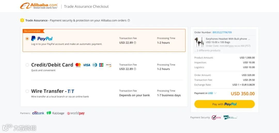279x133 pixels.
Task: Click the worldpay partner logo
Action: 76,113
